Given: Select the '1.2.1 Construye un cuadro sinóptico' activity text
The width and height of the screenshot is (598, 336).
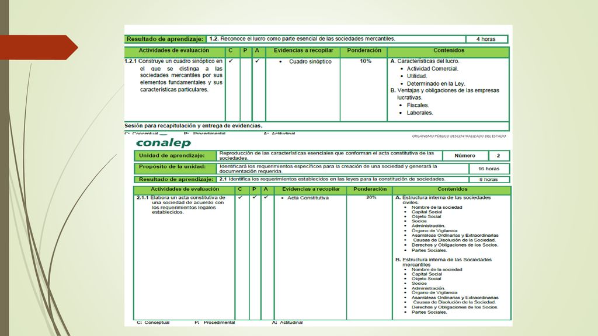Looking at the screenshot, I should [173, 75].
